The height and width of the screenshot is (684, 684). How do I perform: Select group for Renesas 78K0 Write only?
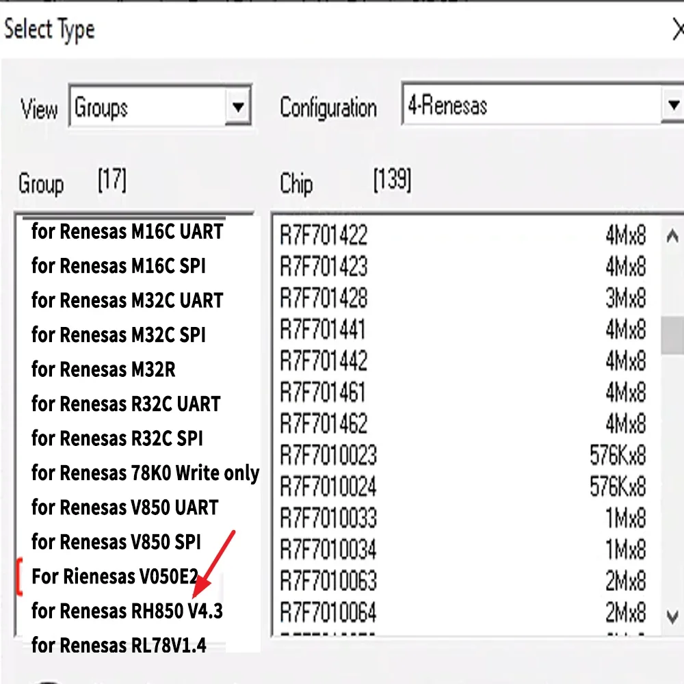[x=145, y=473]
